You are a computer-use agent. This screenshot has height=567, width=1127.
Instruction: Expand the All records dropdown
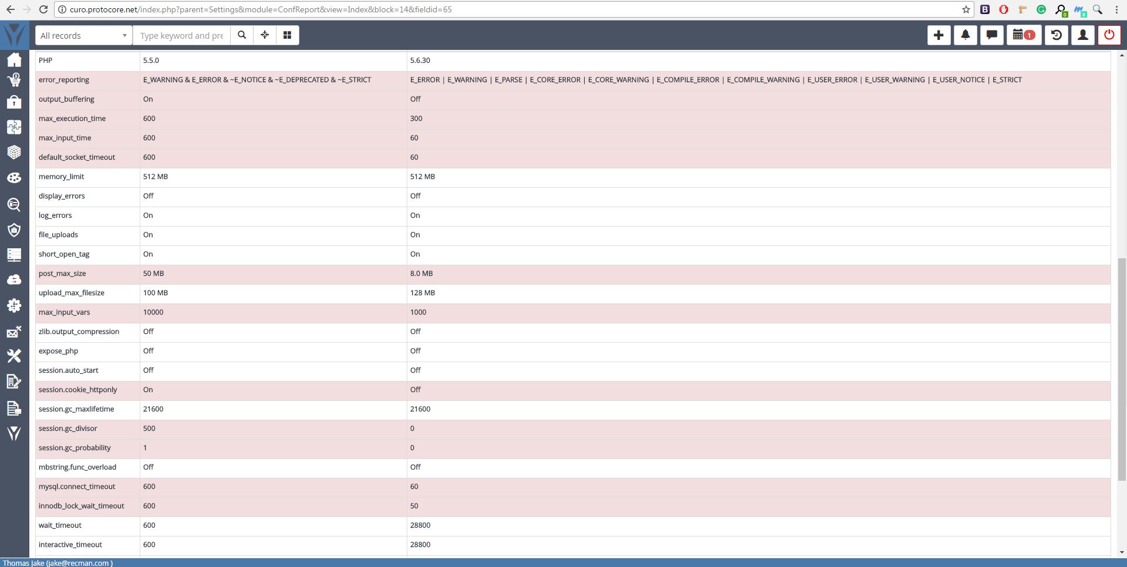click(84, 35)
